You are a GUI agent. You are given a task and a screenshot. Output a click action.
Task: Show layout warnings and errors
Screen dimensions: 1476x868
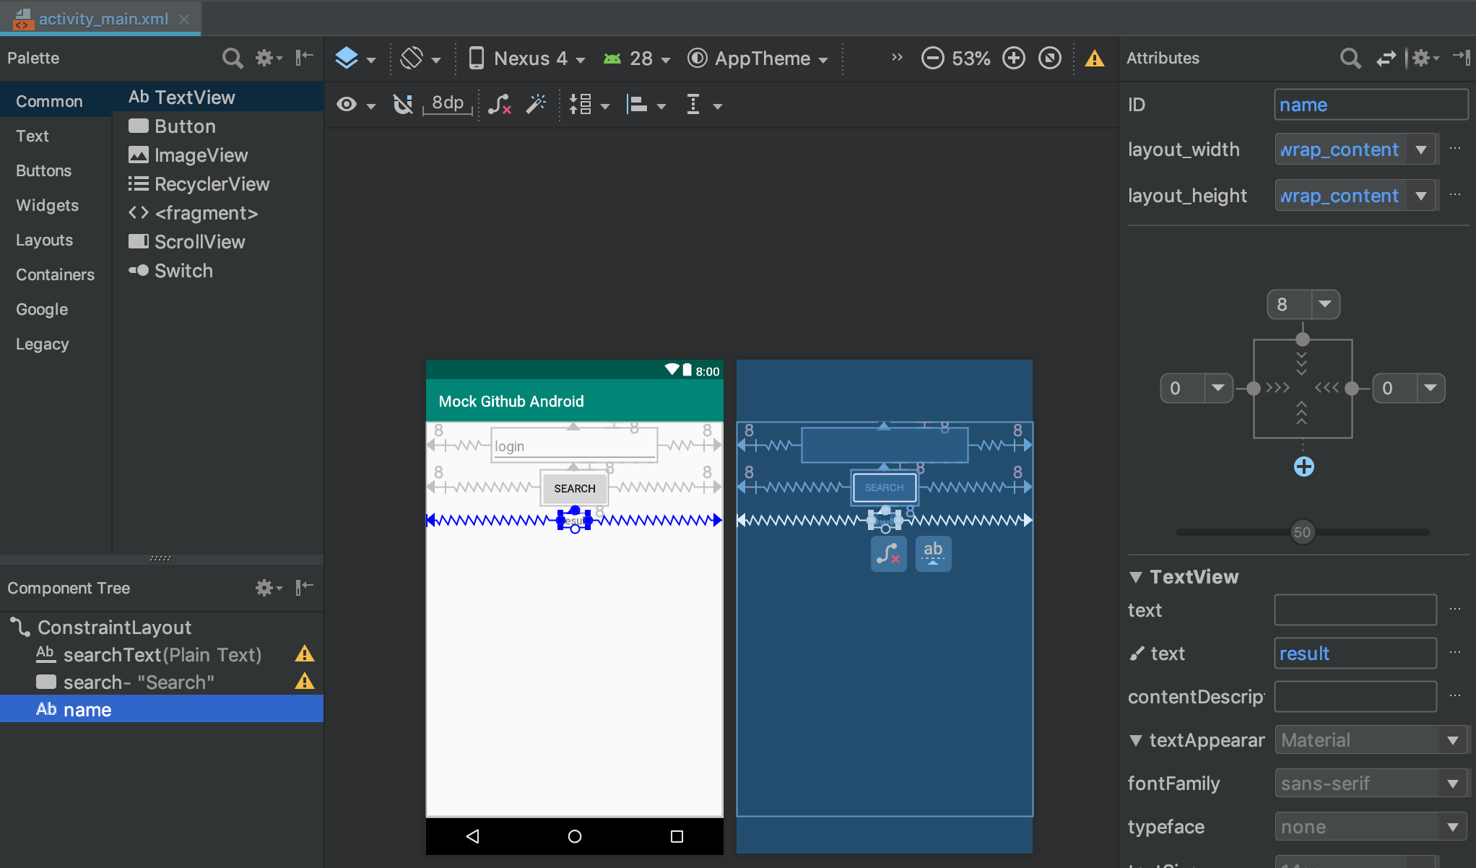[x=1095, y=58]
